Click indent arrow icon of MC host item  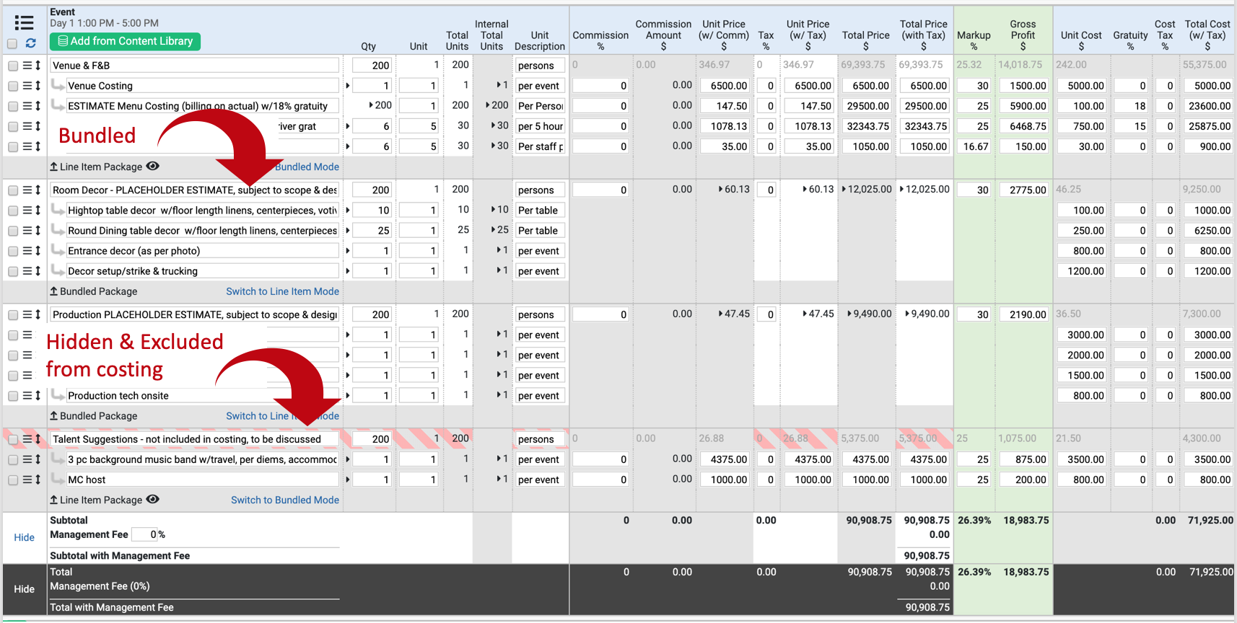click(x=58, y=479)
